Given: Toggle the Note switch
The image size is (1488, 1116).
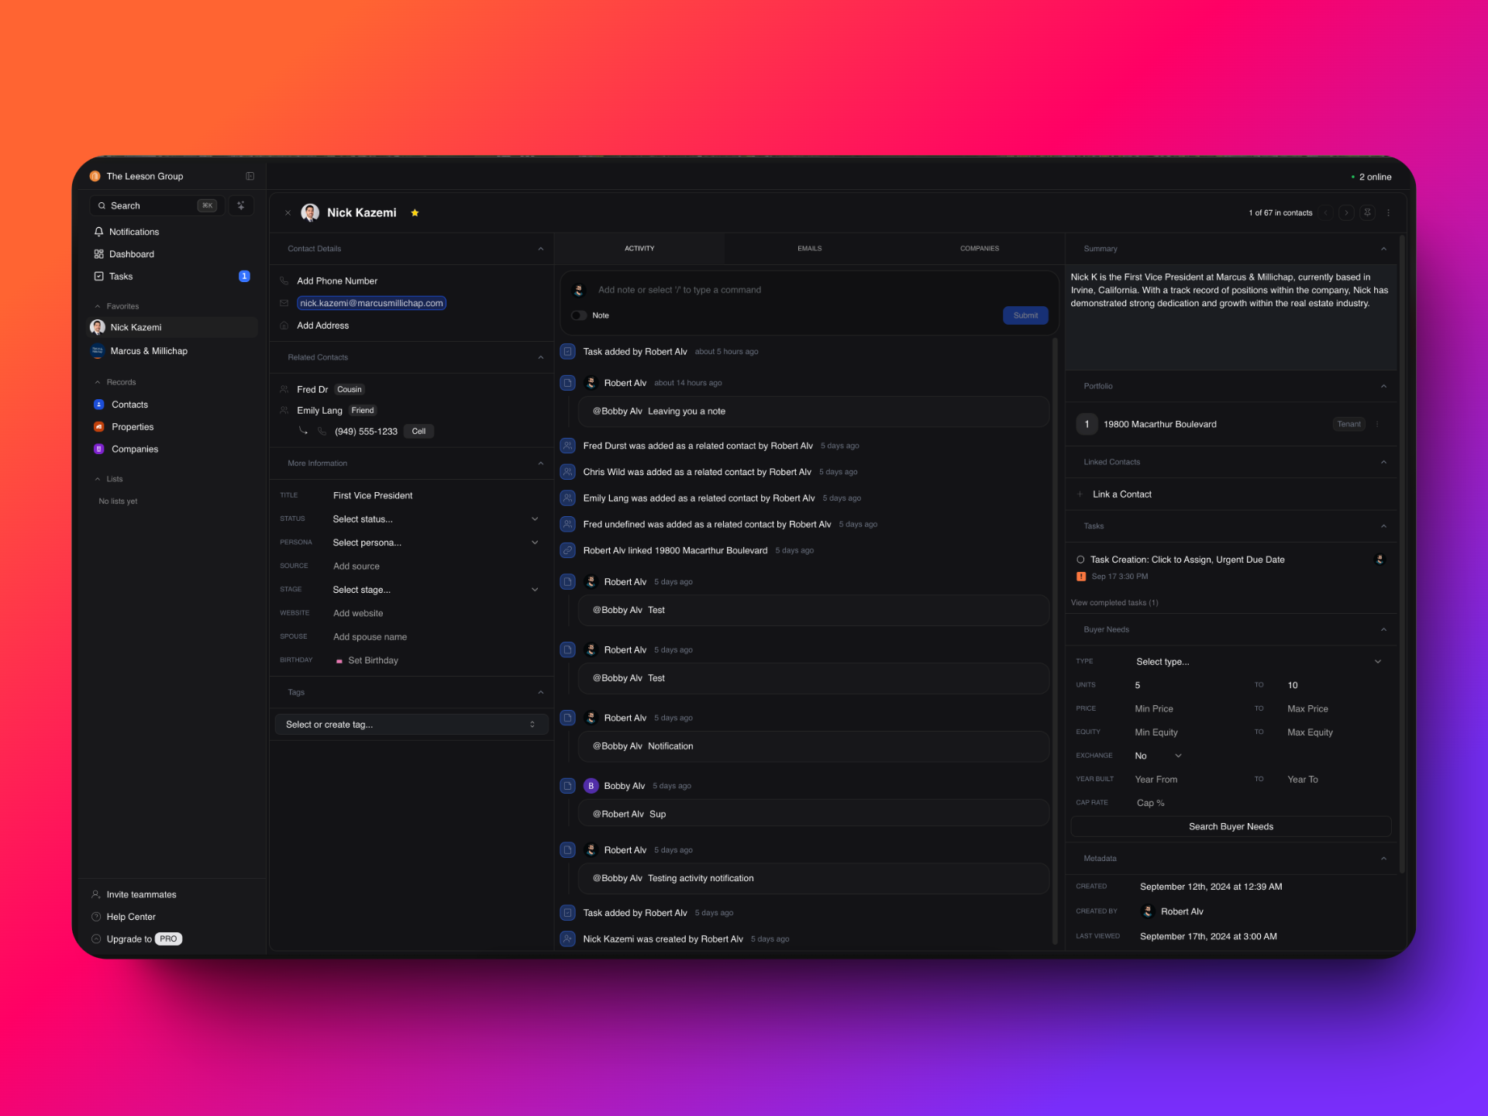Looking at the screenshot, I should (579, 315).
